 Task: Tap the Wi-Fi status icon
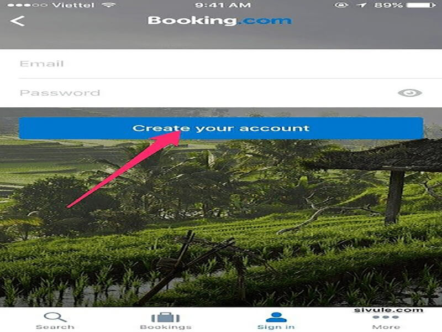pos(108,5)
